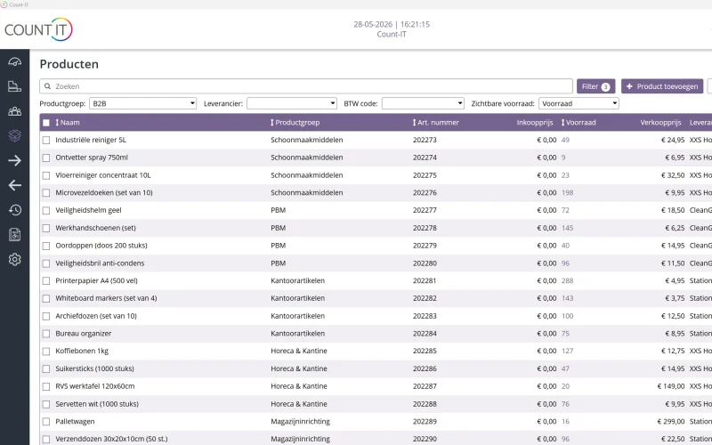Click stock value 198 for Microvezeldoeken

click(x=567, y=192)
